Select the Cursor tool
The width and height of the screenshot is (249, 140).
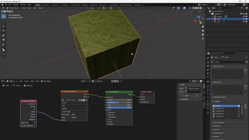[4, 21]
